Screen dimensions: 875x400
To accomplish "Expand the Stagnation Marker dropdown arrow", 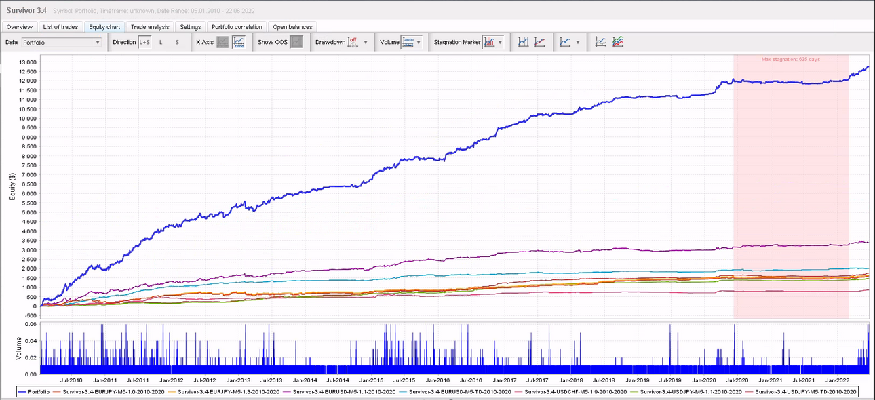I will 501,42.
